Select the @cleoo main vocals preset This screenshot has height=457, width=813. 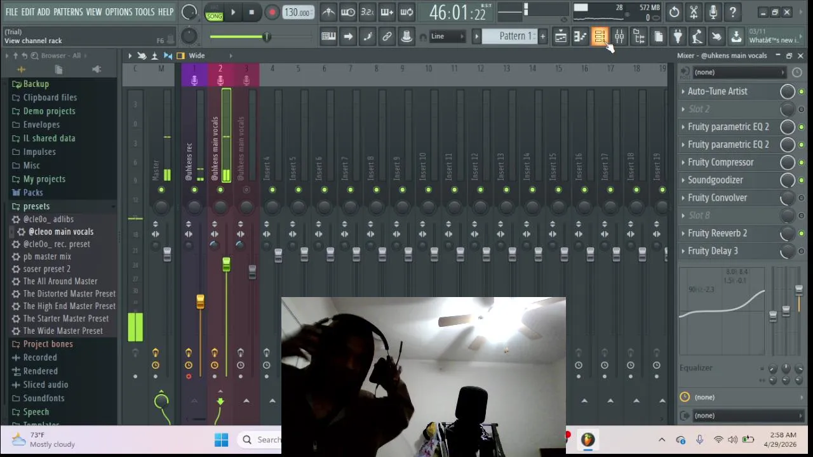click(61, 232)
